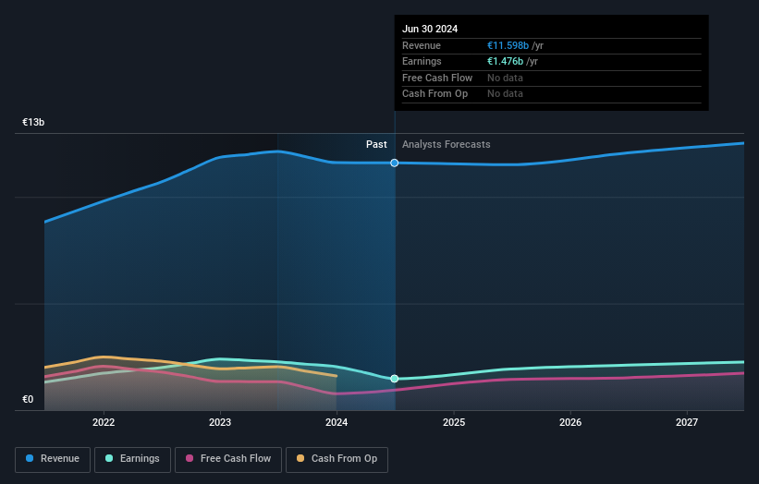Toggle the Free Cash Flow legend series
Screen dimensions: 759x484
(228, 459)
